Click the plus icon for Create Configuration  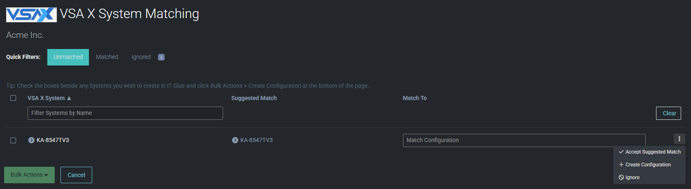(x=621, y=165)
